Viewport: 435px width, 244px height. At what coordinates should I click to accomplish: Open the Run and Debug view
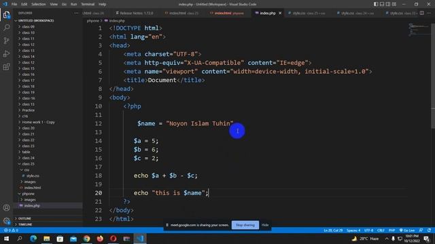(x=6, y=54)
